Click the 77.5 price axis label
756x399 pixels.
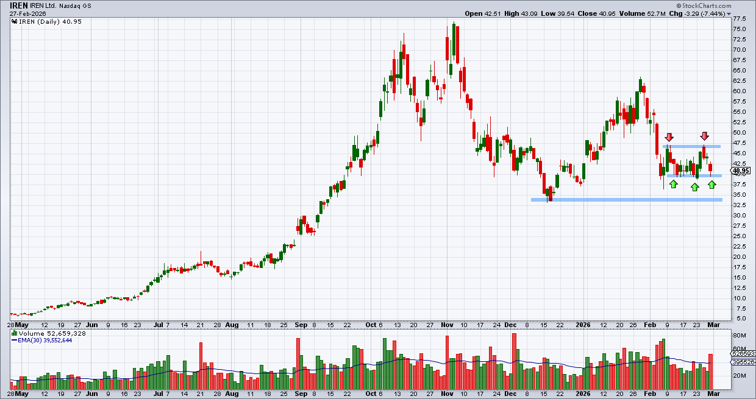point(740,18)
